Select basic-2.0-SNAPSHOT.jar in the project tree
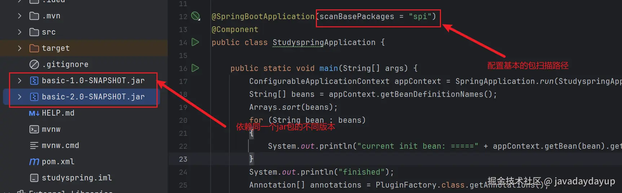Viewport: 622px width, 193px height. [x=93, y=97]
